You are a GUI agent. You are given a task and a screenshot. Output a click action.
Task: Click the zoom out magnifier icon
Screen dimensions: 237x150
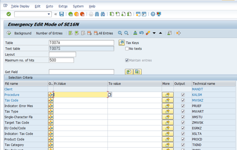(x=120, y=33)
